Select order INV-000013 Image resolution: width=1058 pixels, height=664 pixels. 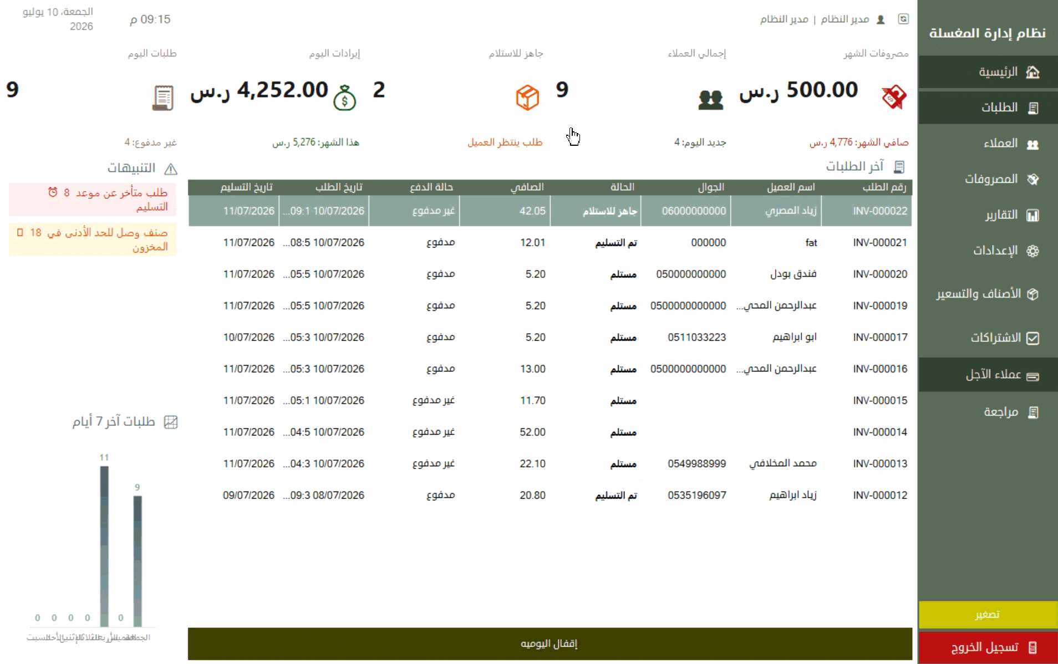550,463
